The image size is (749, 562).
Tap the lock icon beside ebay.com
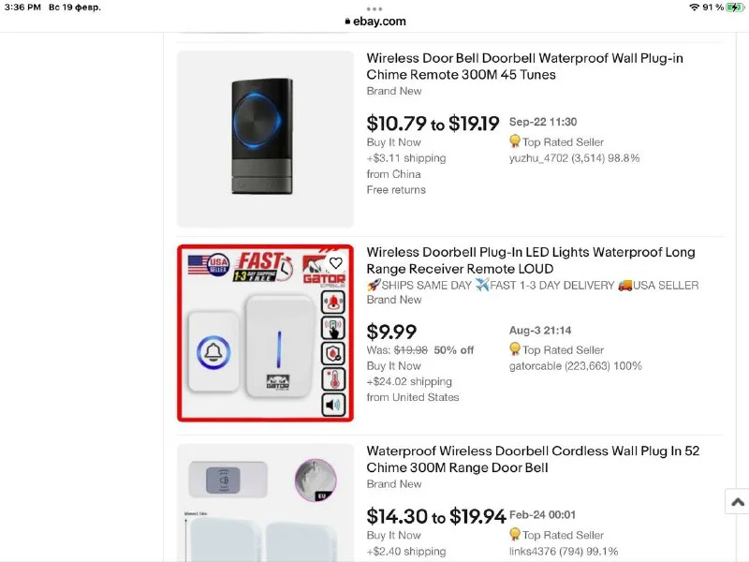[347, 21]
